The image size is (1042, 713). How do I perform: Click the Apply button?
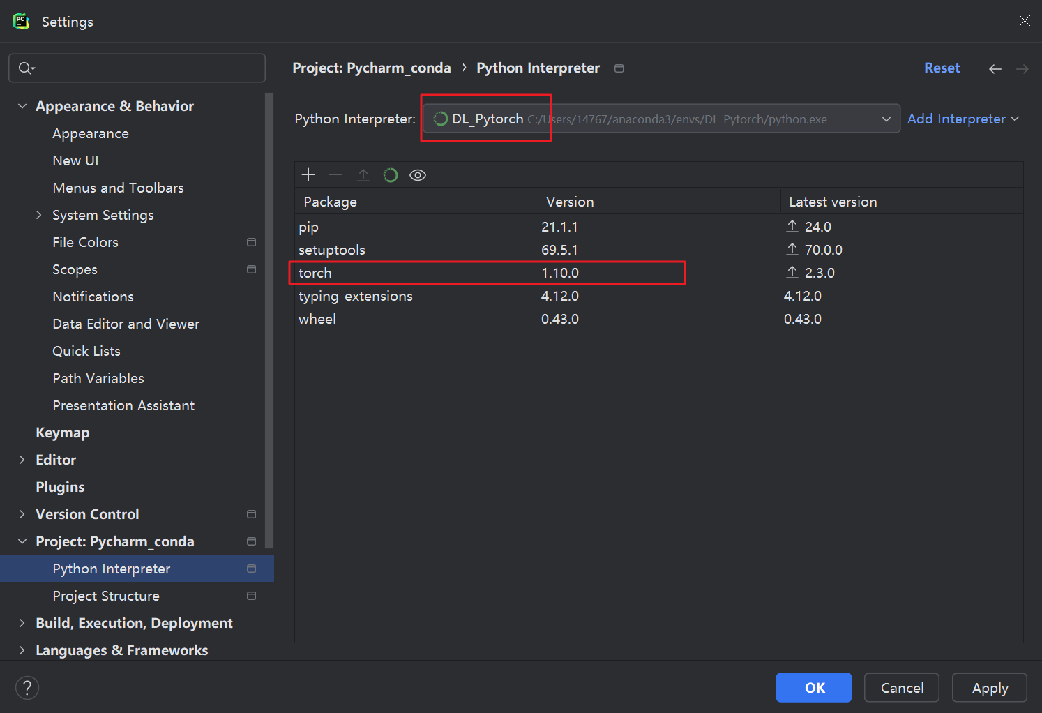click(x=990, y=688)
